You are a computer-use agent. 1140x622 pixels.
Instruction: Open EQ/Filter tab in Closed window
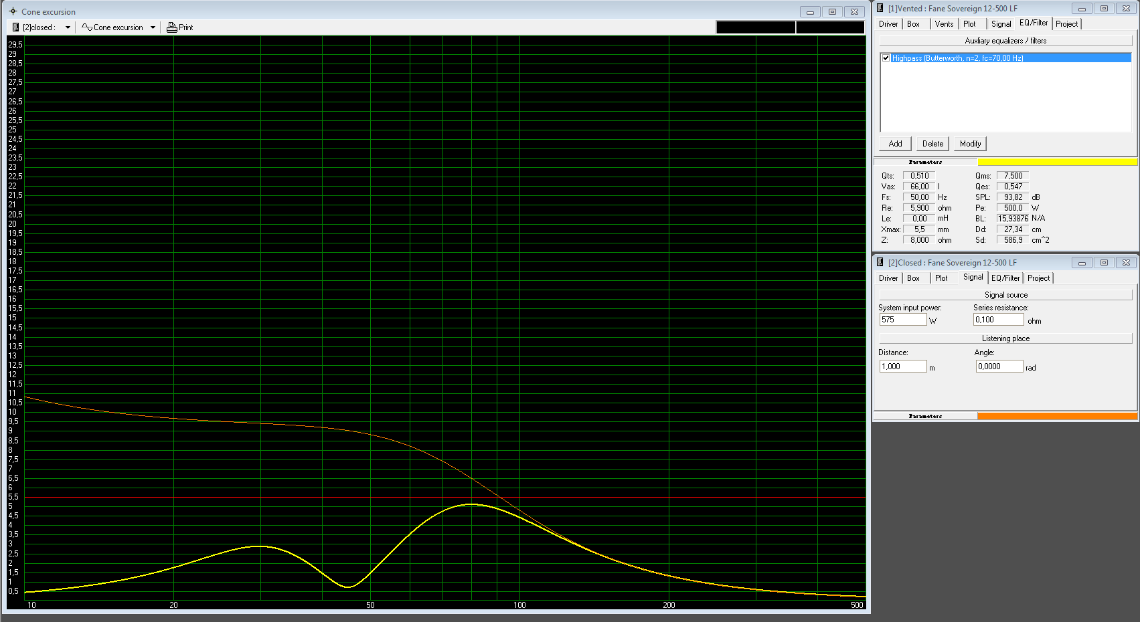click(x=1005, y=278)
